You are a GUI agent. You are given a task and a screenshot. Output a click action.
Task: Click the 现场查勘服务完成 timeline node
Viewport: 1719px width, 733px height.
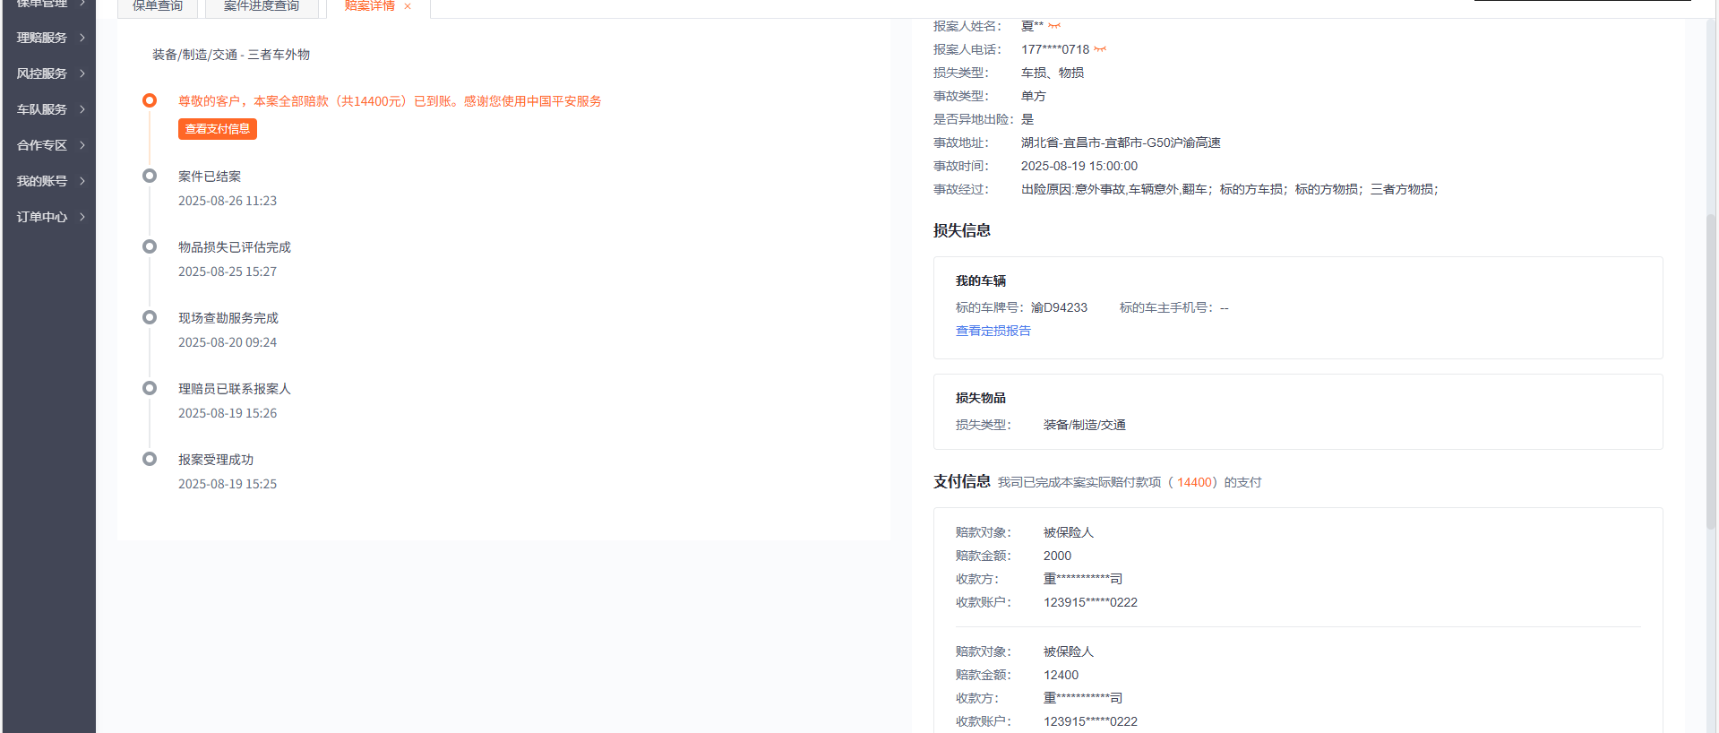click(x=150, y=317)
